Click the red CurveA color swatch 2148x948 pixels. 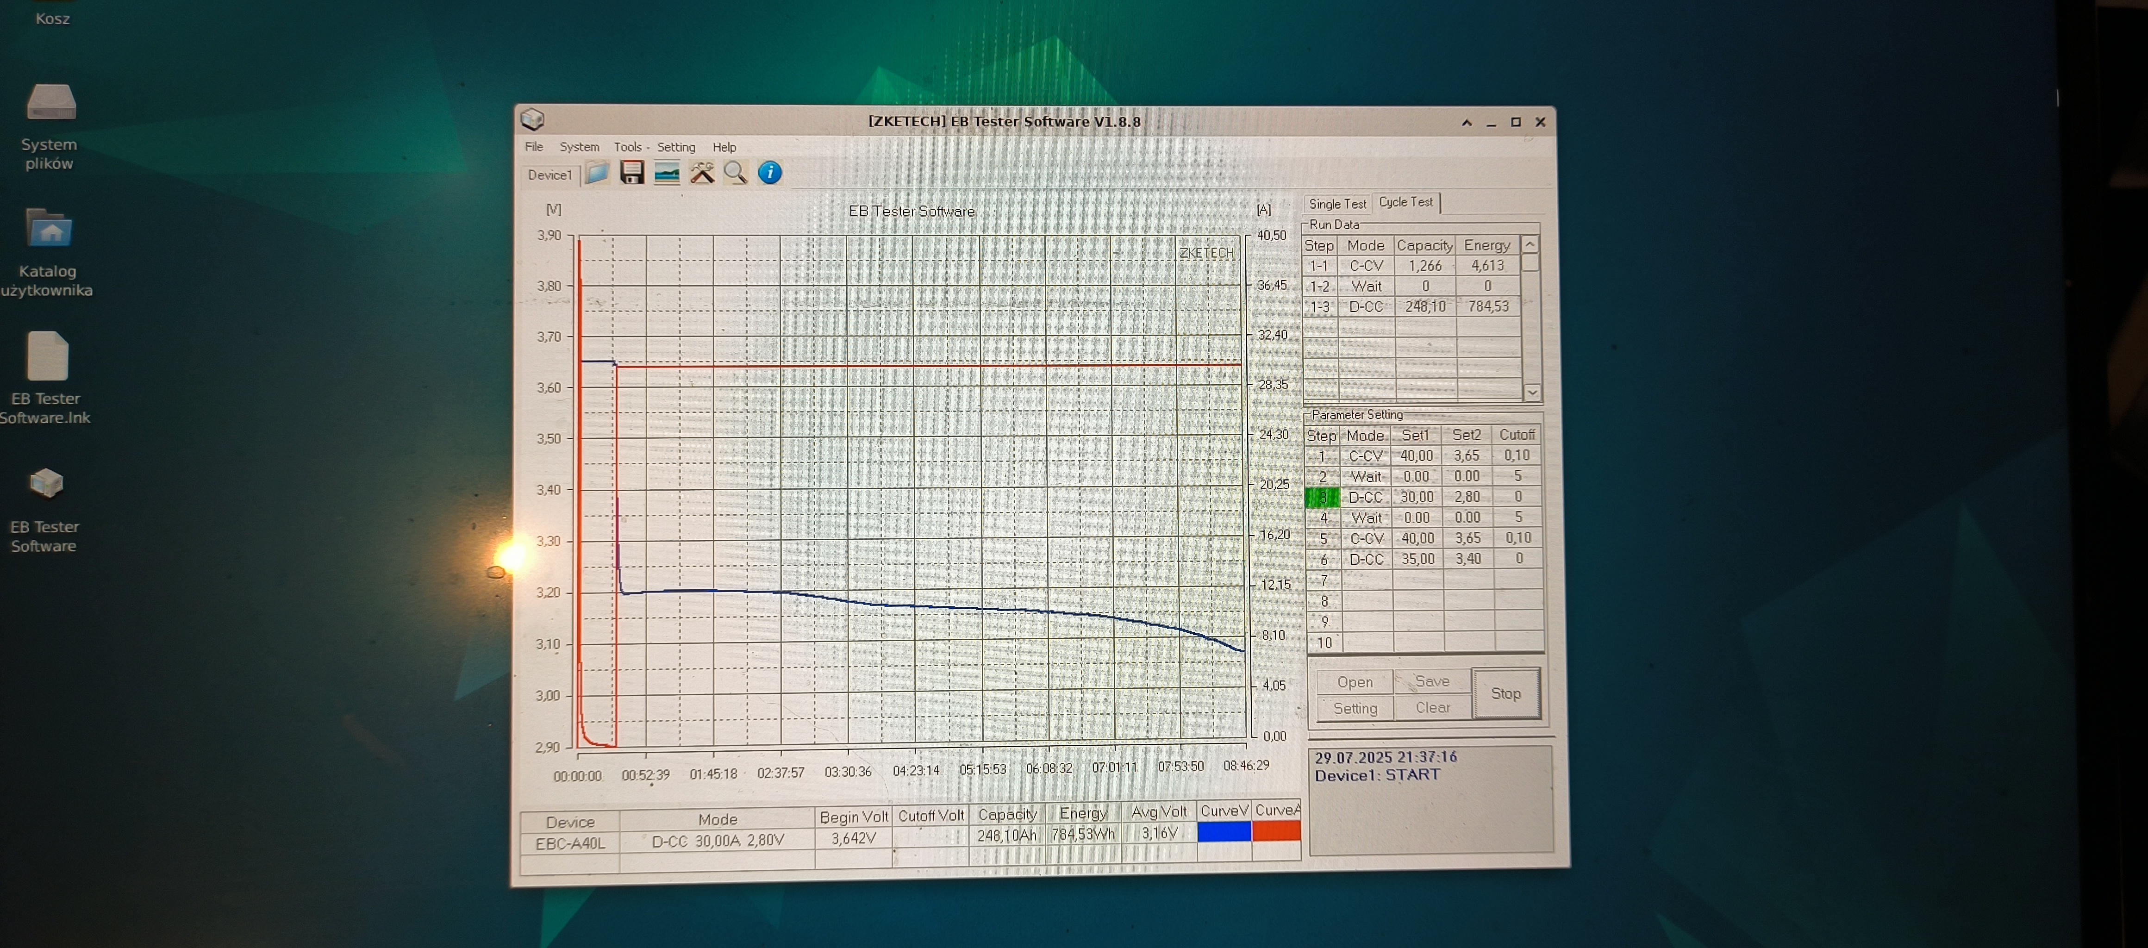(x=1276, y=831)
